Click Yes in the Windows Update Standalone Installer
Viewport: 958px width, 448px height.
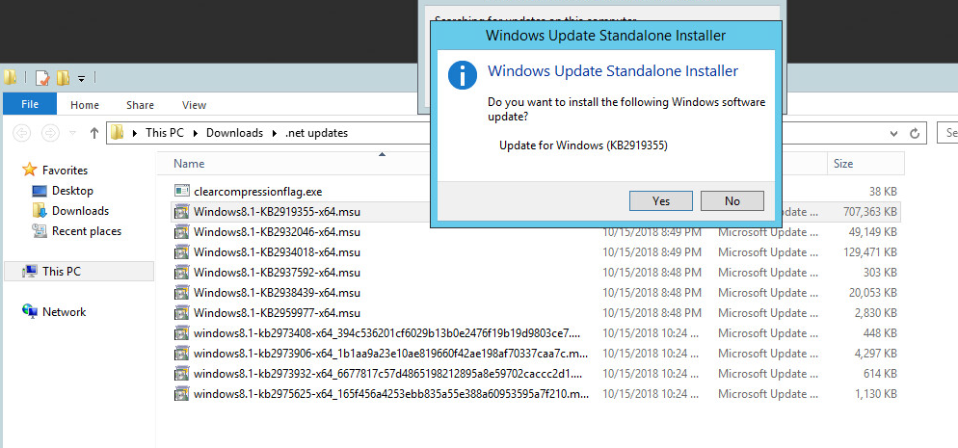[660, 200]
